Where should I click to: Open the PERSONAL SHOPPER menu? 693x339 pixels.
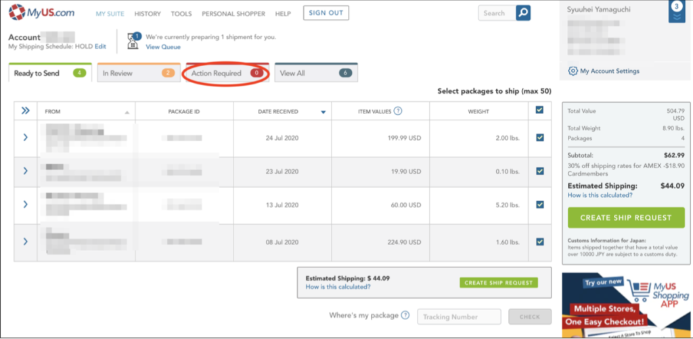pos(233,14)
